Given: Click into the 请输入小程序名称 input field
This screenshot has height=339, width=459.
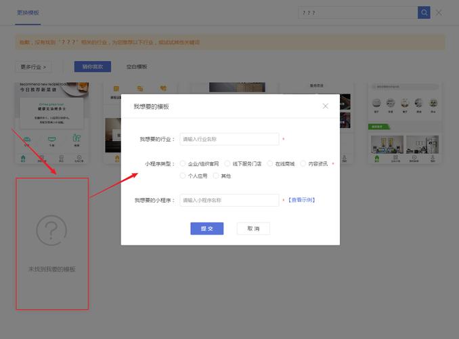Looking at the screenshot, I should (230, 200).
